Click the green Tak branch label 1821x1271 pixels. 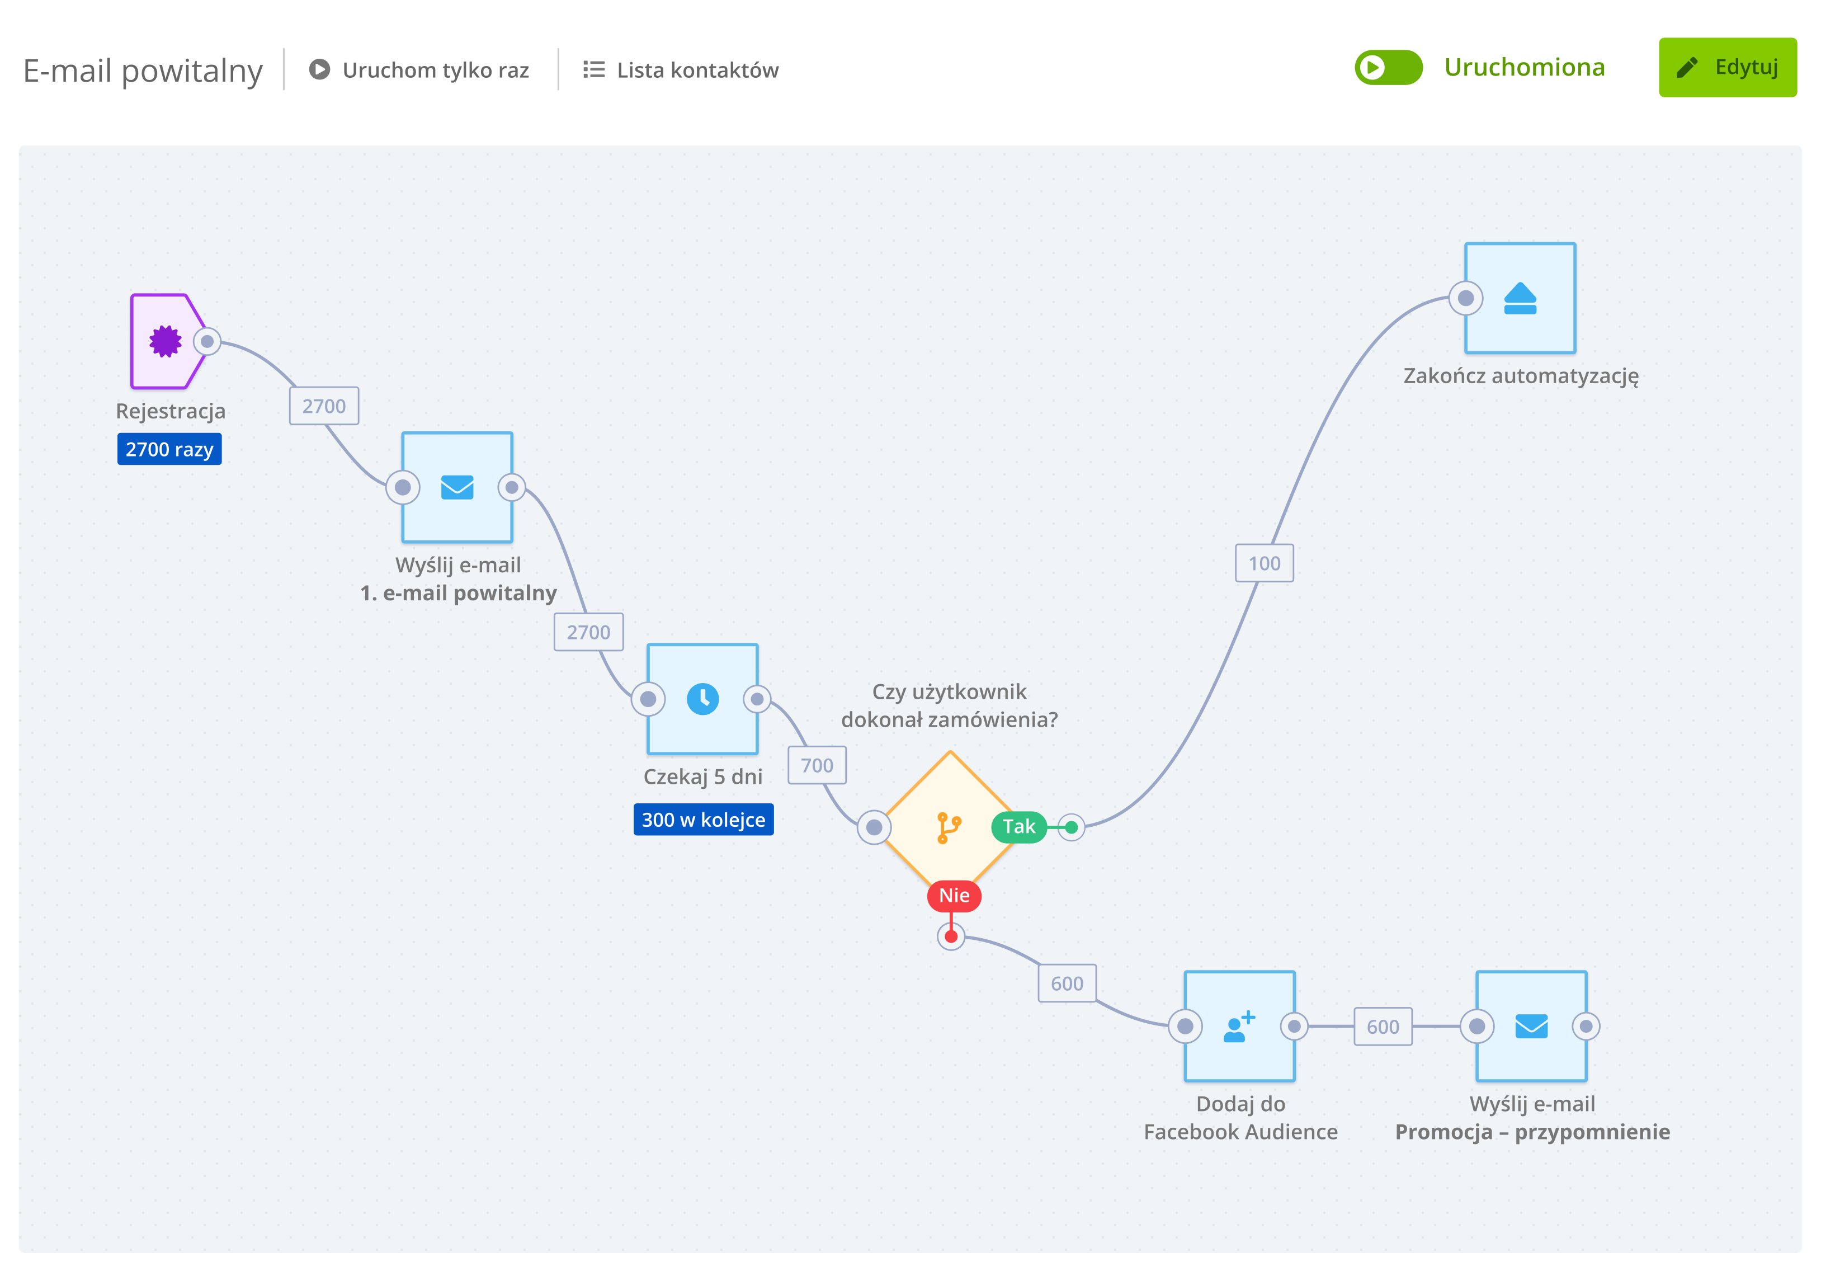point(1018,827)
